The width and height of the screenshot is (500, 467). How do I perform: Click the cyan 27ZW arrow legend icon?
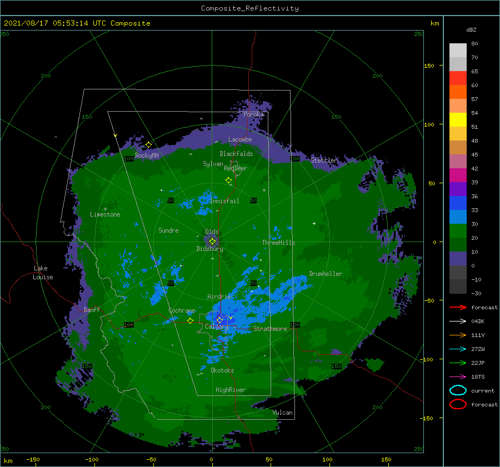point(458,349)
